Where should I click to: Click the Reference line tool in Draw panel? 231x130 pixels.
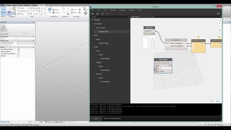tap(22, 11)
